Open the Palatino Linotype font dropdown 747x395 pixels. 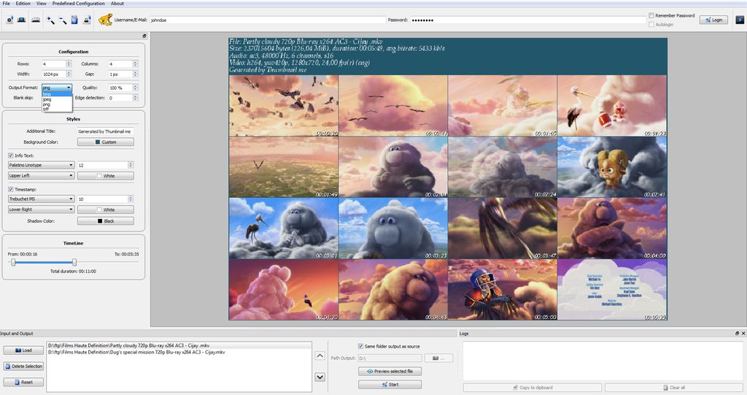pyautogui.click(x=41, y=165)
